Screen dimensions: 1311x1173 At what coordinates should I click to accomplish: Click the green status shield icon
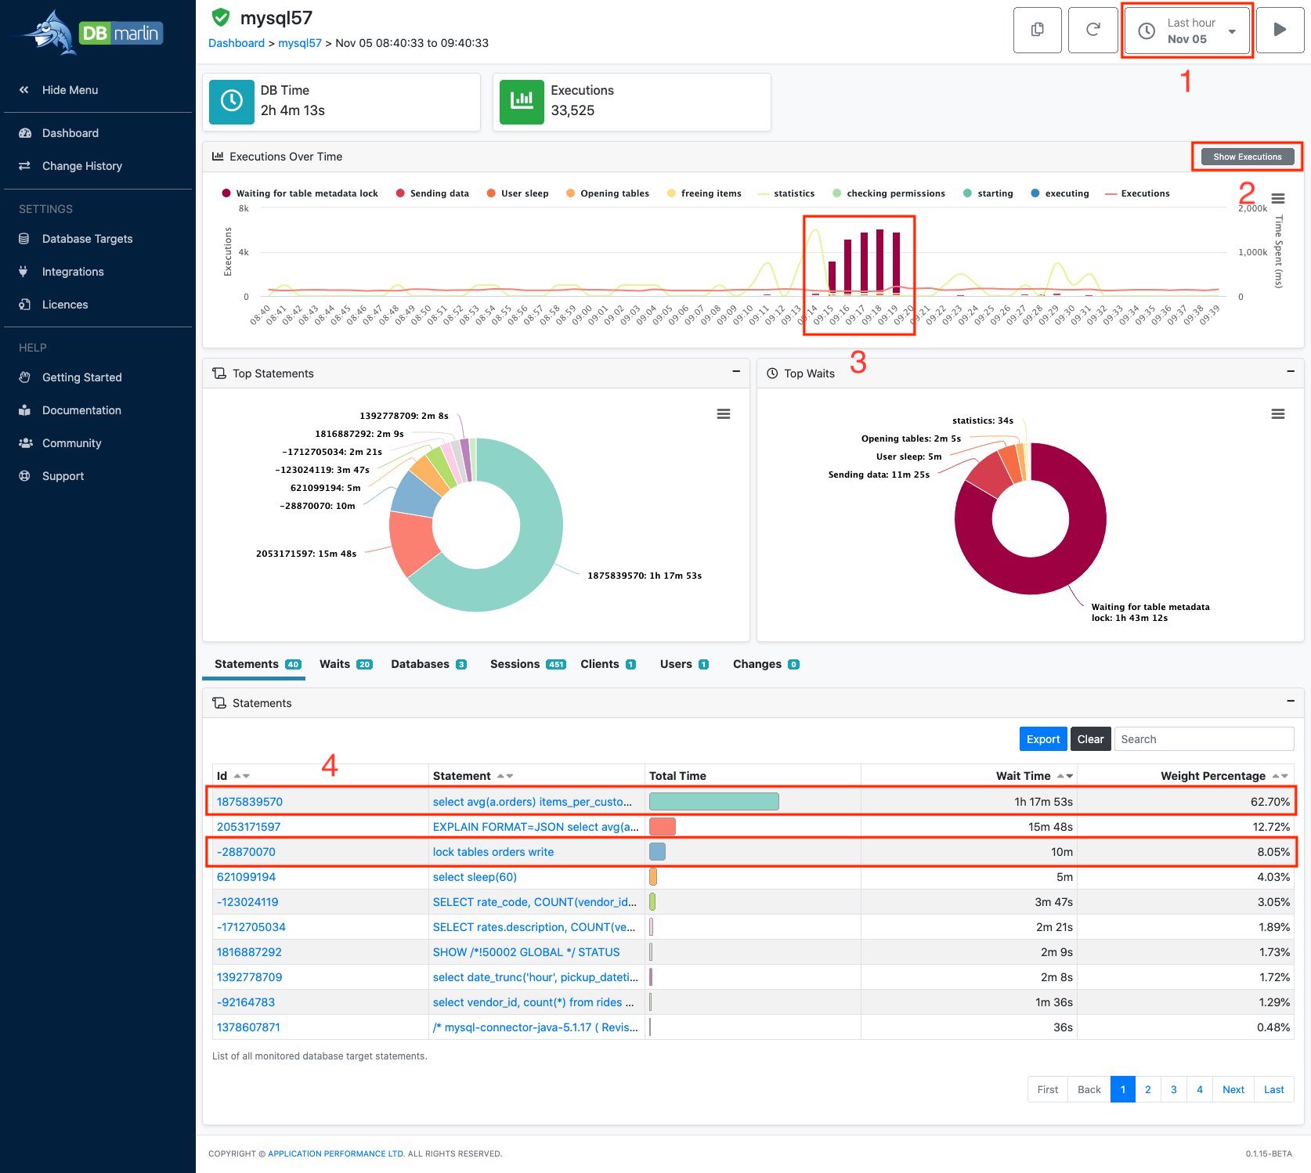222,17
